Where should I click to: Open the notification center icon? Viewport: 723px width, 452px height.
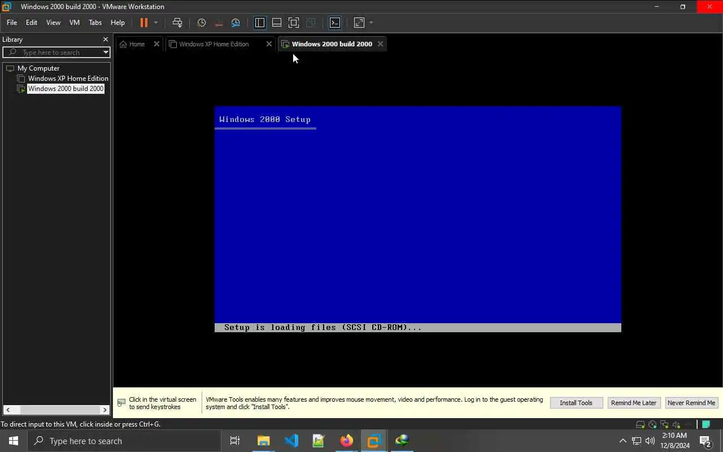(705, 441)
